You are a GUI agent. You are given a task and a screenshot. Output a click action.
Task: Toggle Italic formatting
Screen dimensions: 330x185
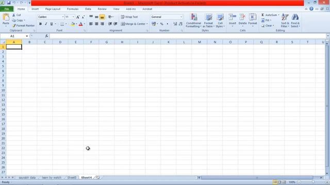pos(46,24)
